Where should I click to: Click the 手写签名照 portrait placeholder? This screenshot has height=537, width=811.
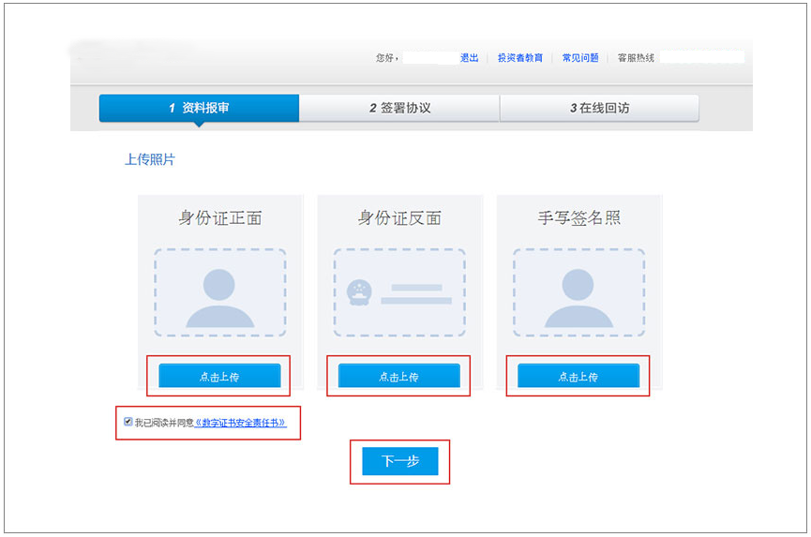point(578,292)
